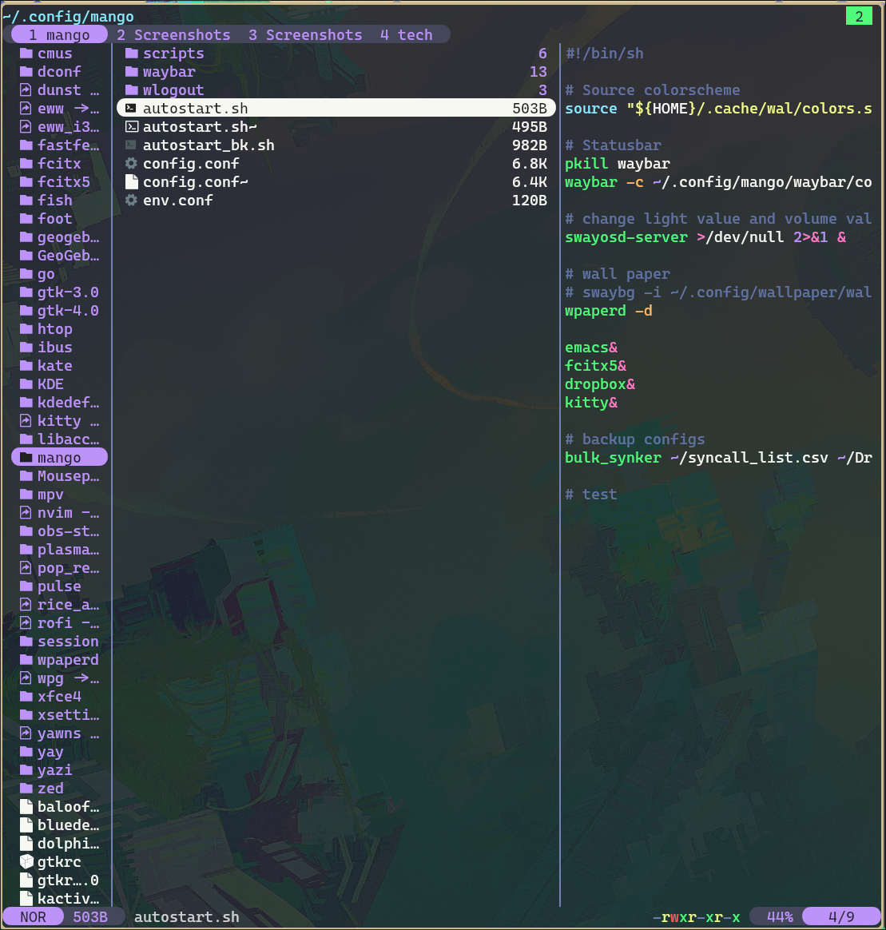Click the gear icon next to env.conf
Screen dimensions: 886x930
point(132,201)
